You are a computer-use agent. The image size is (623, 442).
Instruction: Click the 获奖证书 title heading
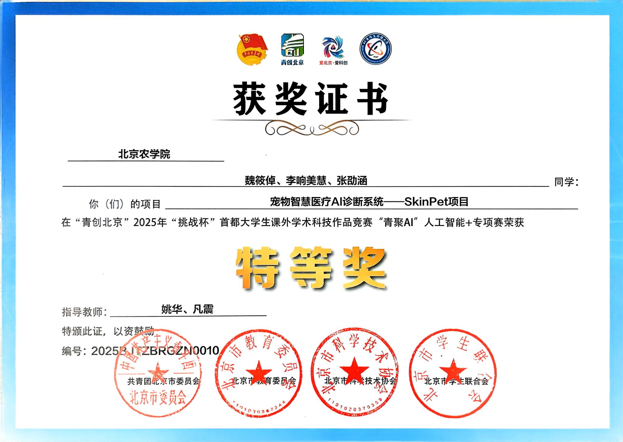coord(311,99)
